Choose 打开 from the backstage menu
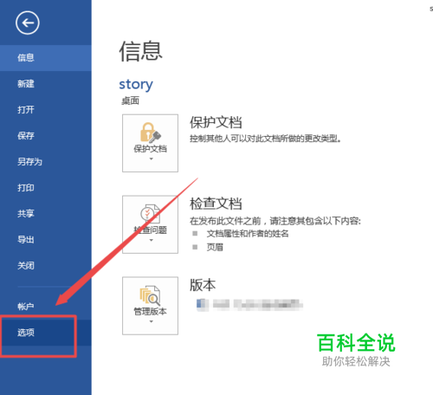This screenshot has height=395, width=433. pyautogui.click(x=46, y=110)
